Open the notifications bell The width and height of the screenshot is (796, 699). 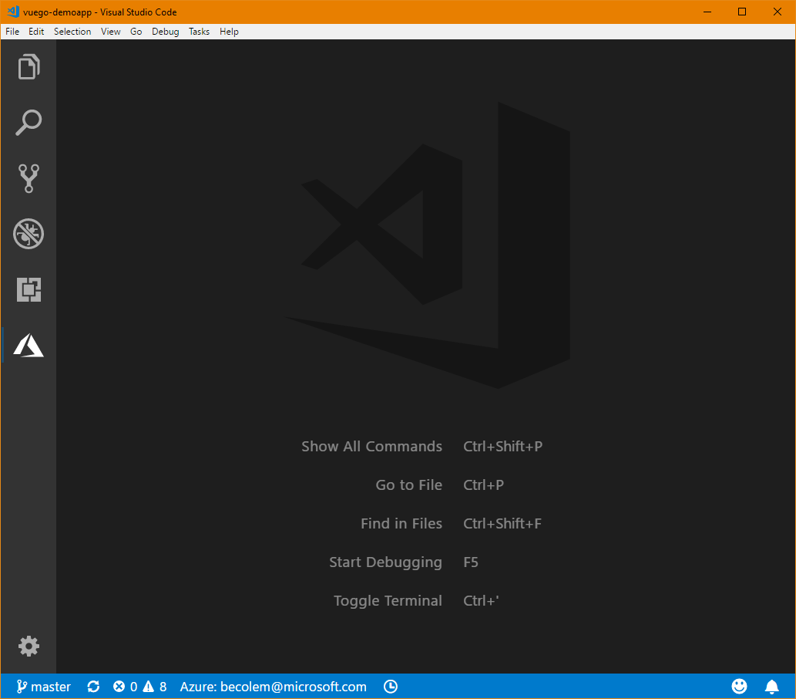(771, 686)
